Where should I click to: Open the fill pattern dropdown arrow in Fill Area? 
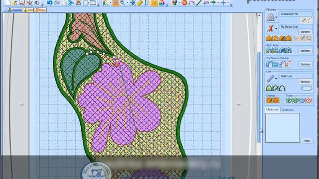(276, 17)
